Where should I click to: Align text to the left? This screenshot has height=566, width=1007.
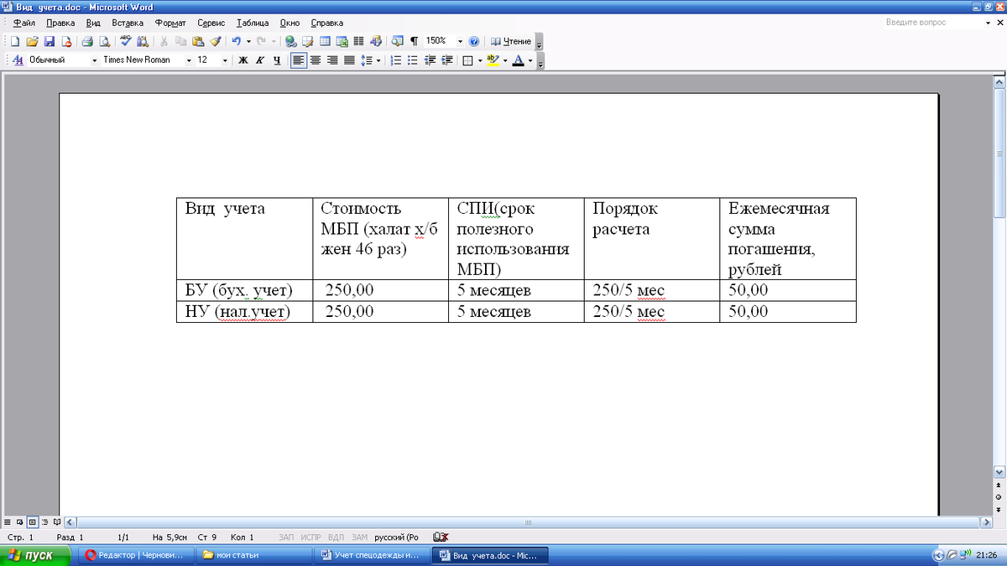[299, 60]
